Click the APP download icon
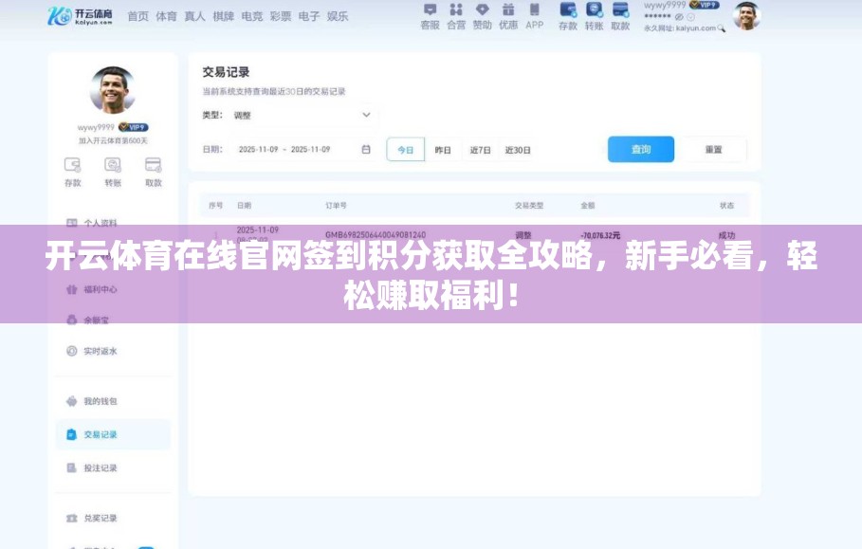Screen dimensions: 862x549 tap(533, 16)
